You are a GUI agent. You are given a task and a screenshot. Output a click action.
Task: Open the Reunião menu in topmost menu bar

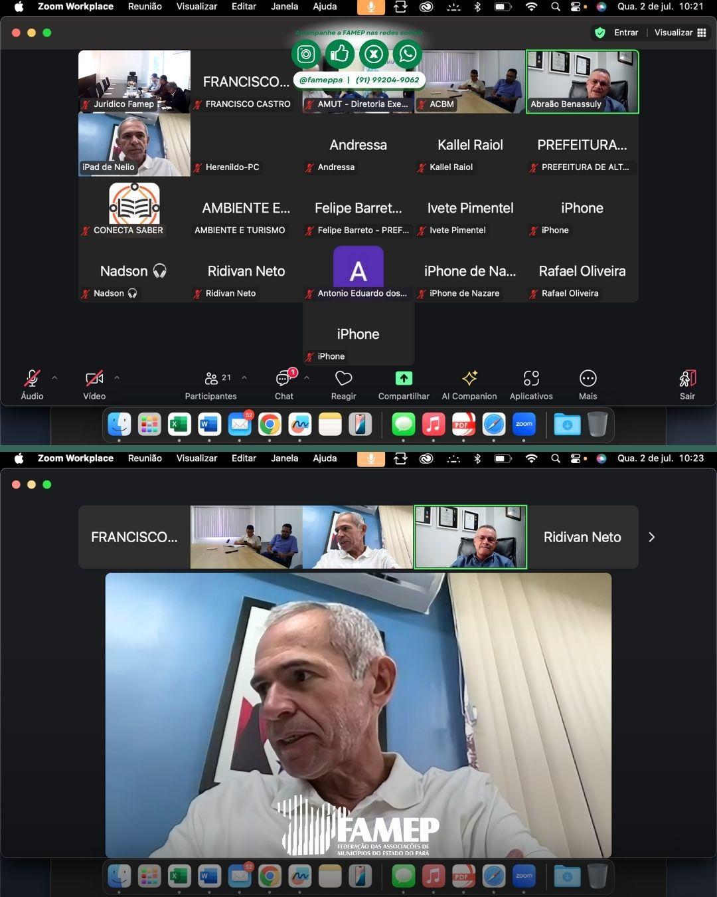[145, 7]
